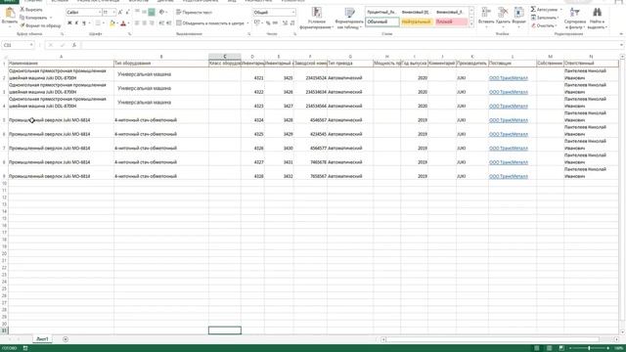Viewport: 626px width, 352px height.
Task: Open number format dropdown Общий
Action: [293, 13]
